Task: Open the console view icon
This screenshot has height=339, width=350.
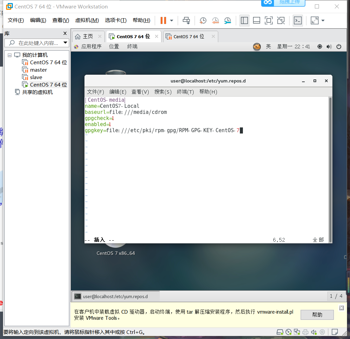Action: coord(298,21)
